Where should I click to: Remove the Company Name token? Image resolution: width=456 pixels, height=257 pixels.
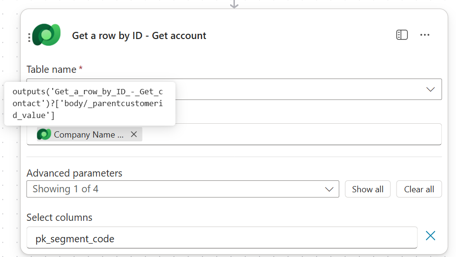(x=134, y=135)
